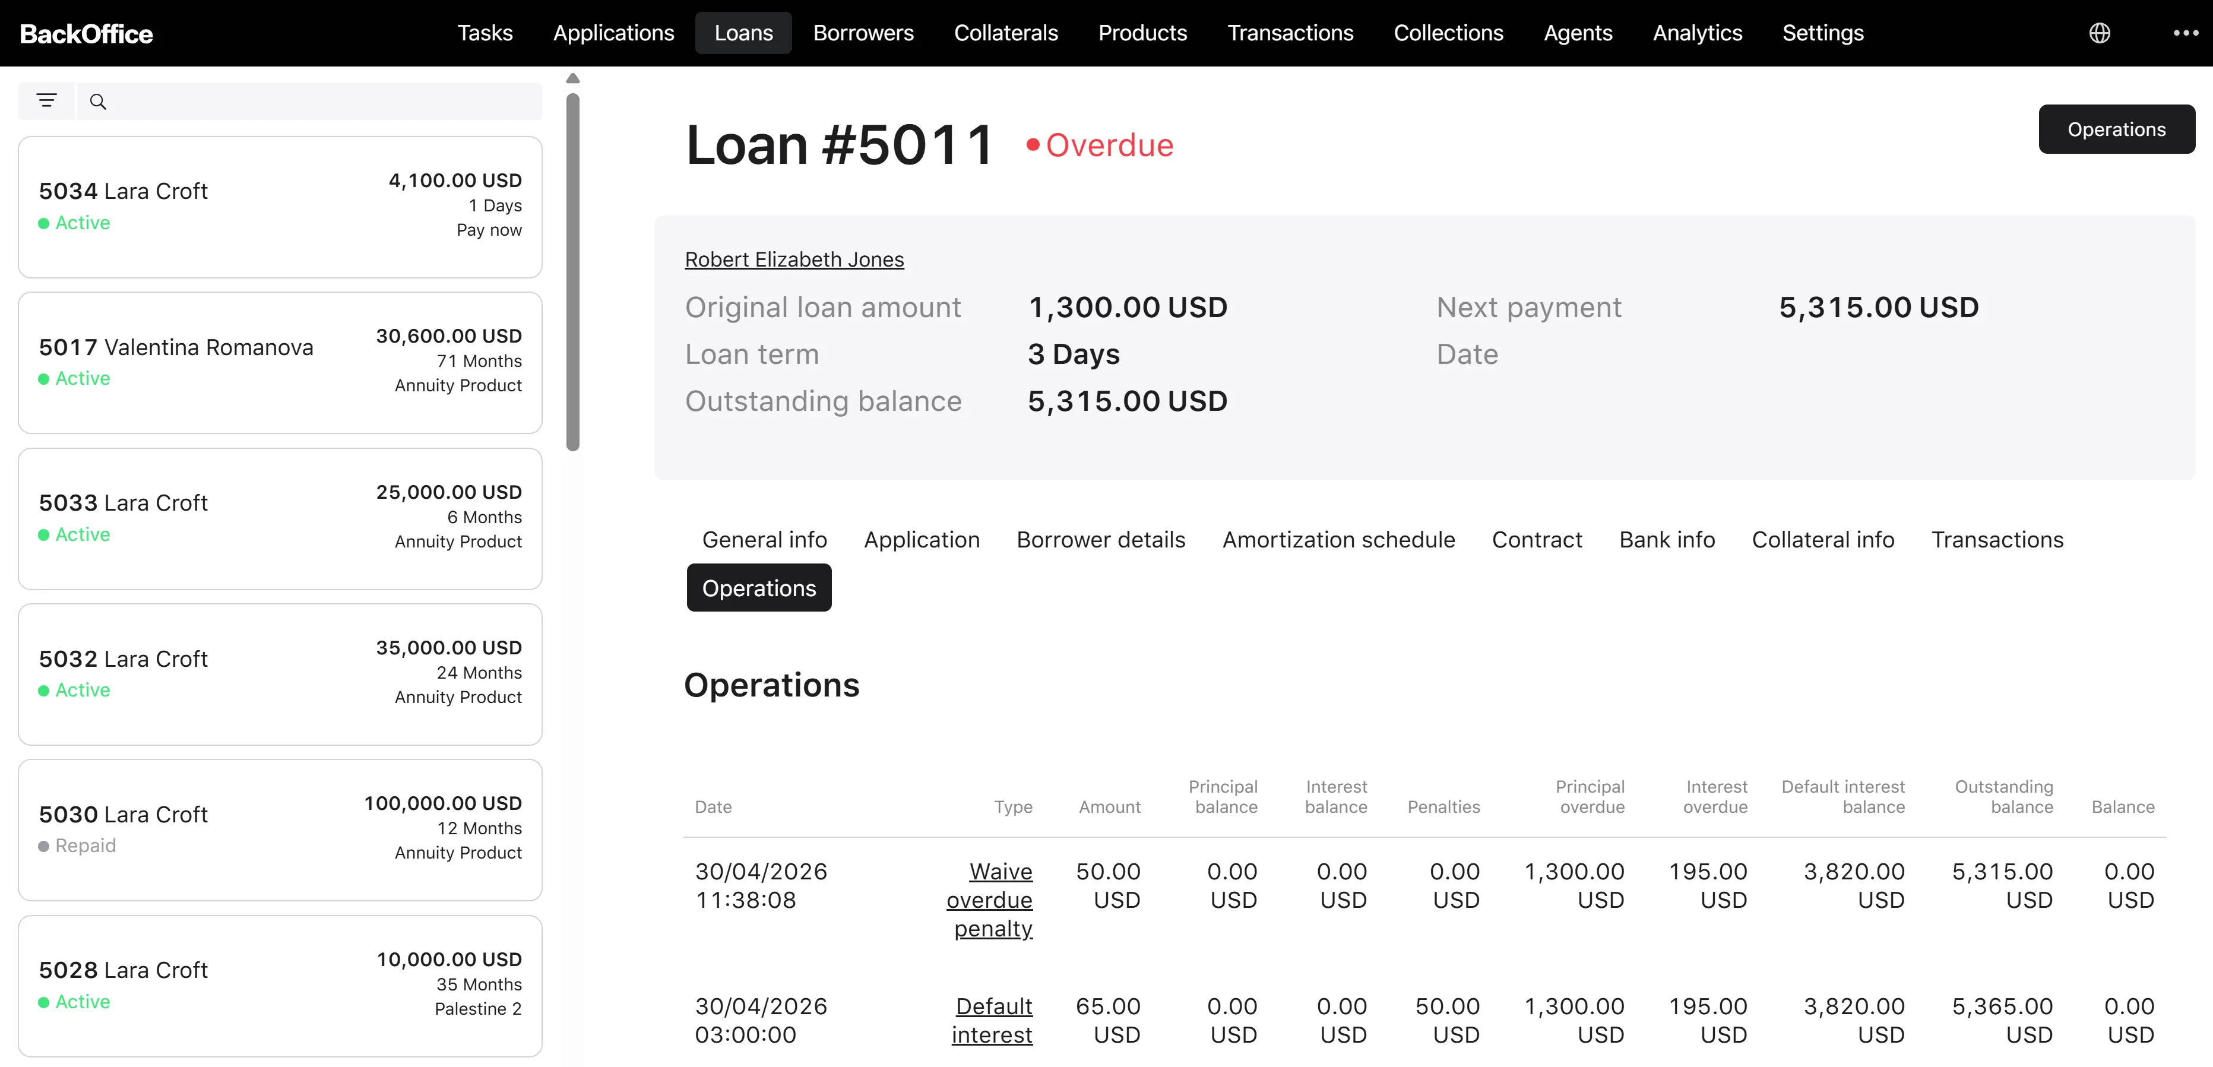Select Loans in top navigation

click(743, 33)
